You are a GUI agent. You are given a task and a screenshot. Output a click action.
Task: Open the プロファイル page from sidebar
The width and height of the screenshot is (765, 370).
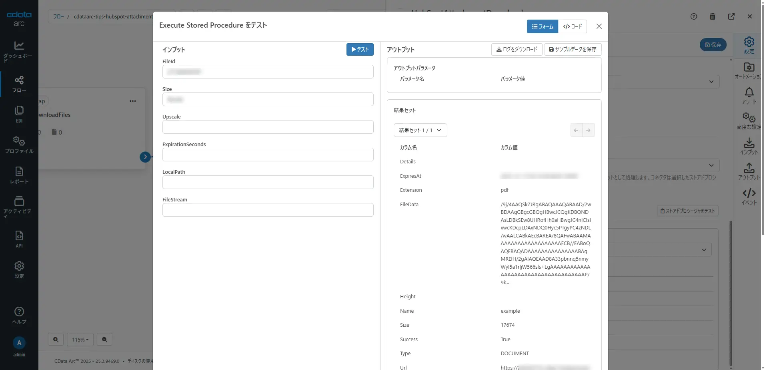[18, 144]
